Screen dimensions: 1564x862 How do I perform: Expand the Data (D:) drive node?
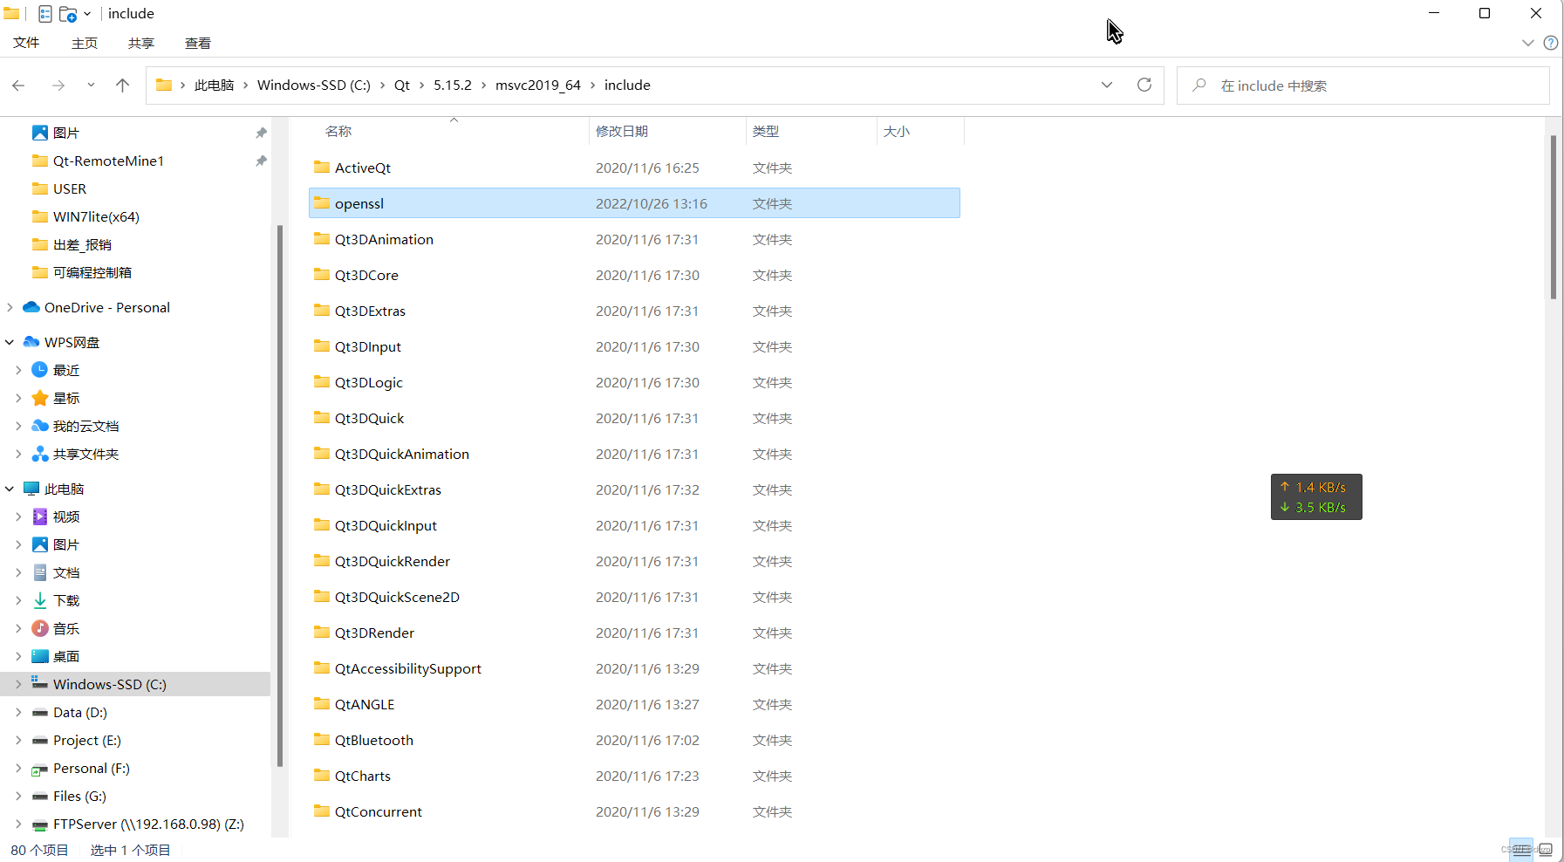click(18, 712)
